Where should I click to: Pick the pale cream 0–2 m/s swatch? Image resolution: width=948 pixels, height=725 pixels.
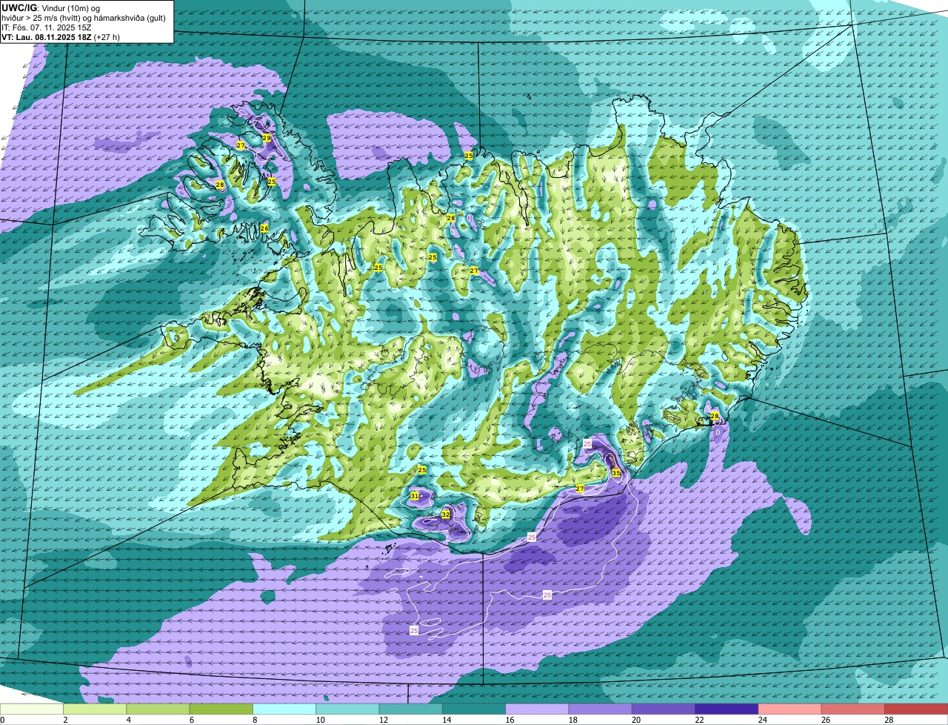click(32, 709)
